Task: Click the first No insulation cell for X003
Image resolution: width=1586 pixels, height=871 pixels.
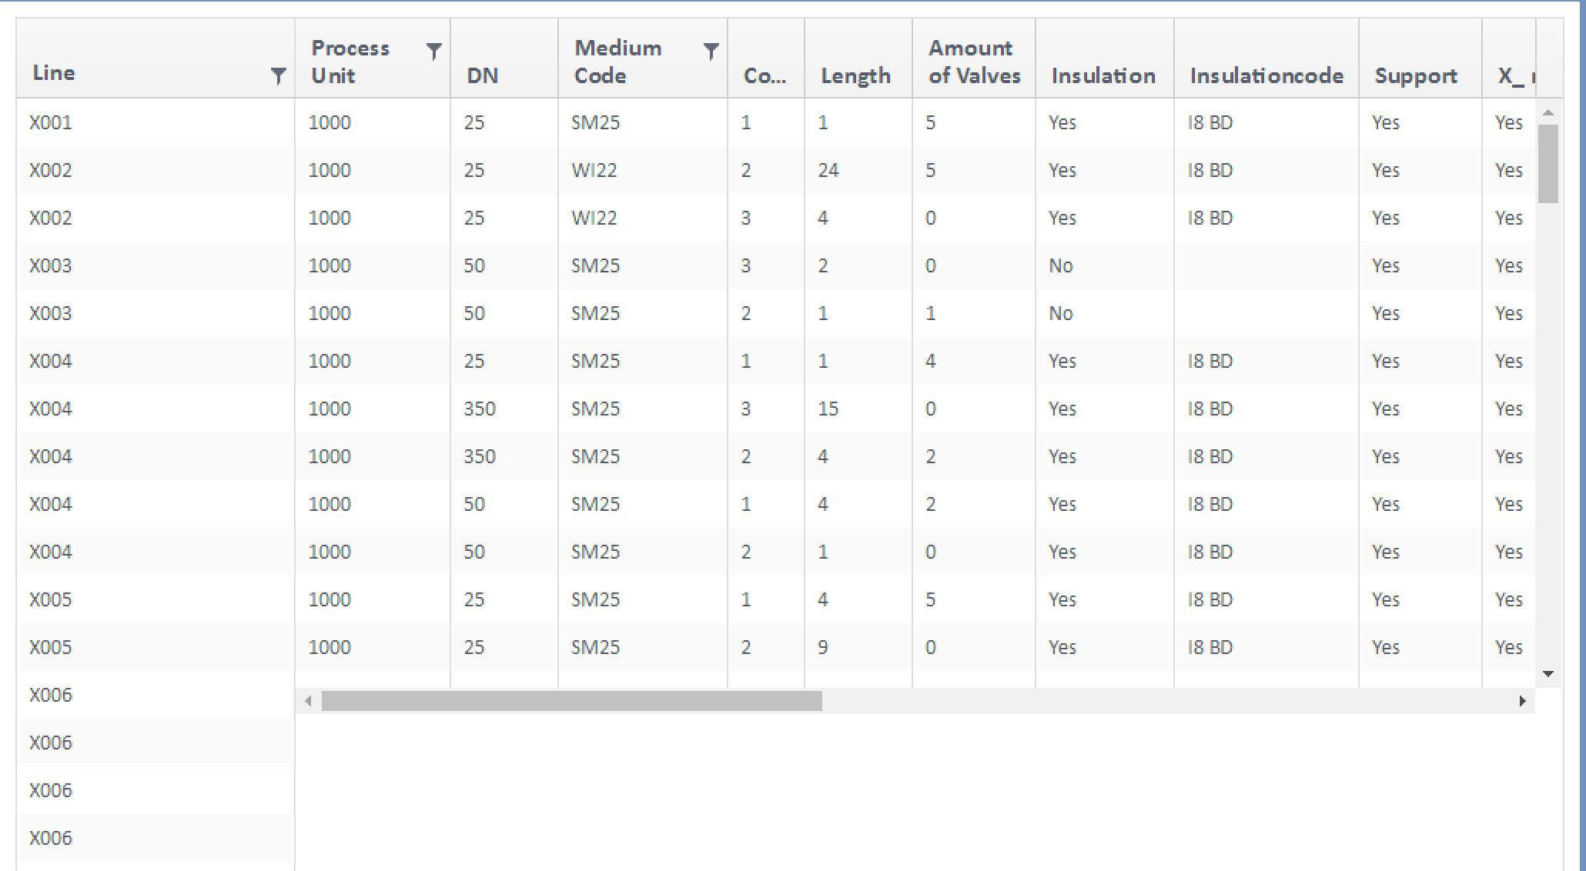Action: tap(1060, 265)
